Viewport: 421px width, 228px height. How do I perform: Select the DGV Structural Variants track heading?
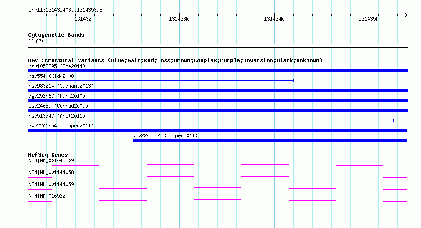point(175,60)
